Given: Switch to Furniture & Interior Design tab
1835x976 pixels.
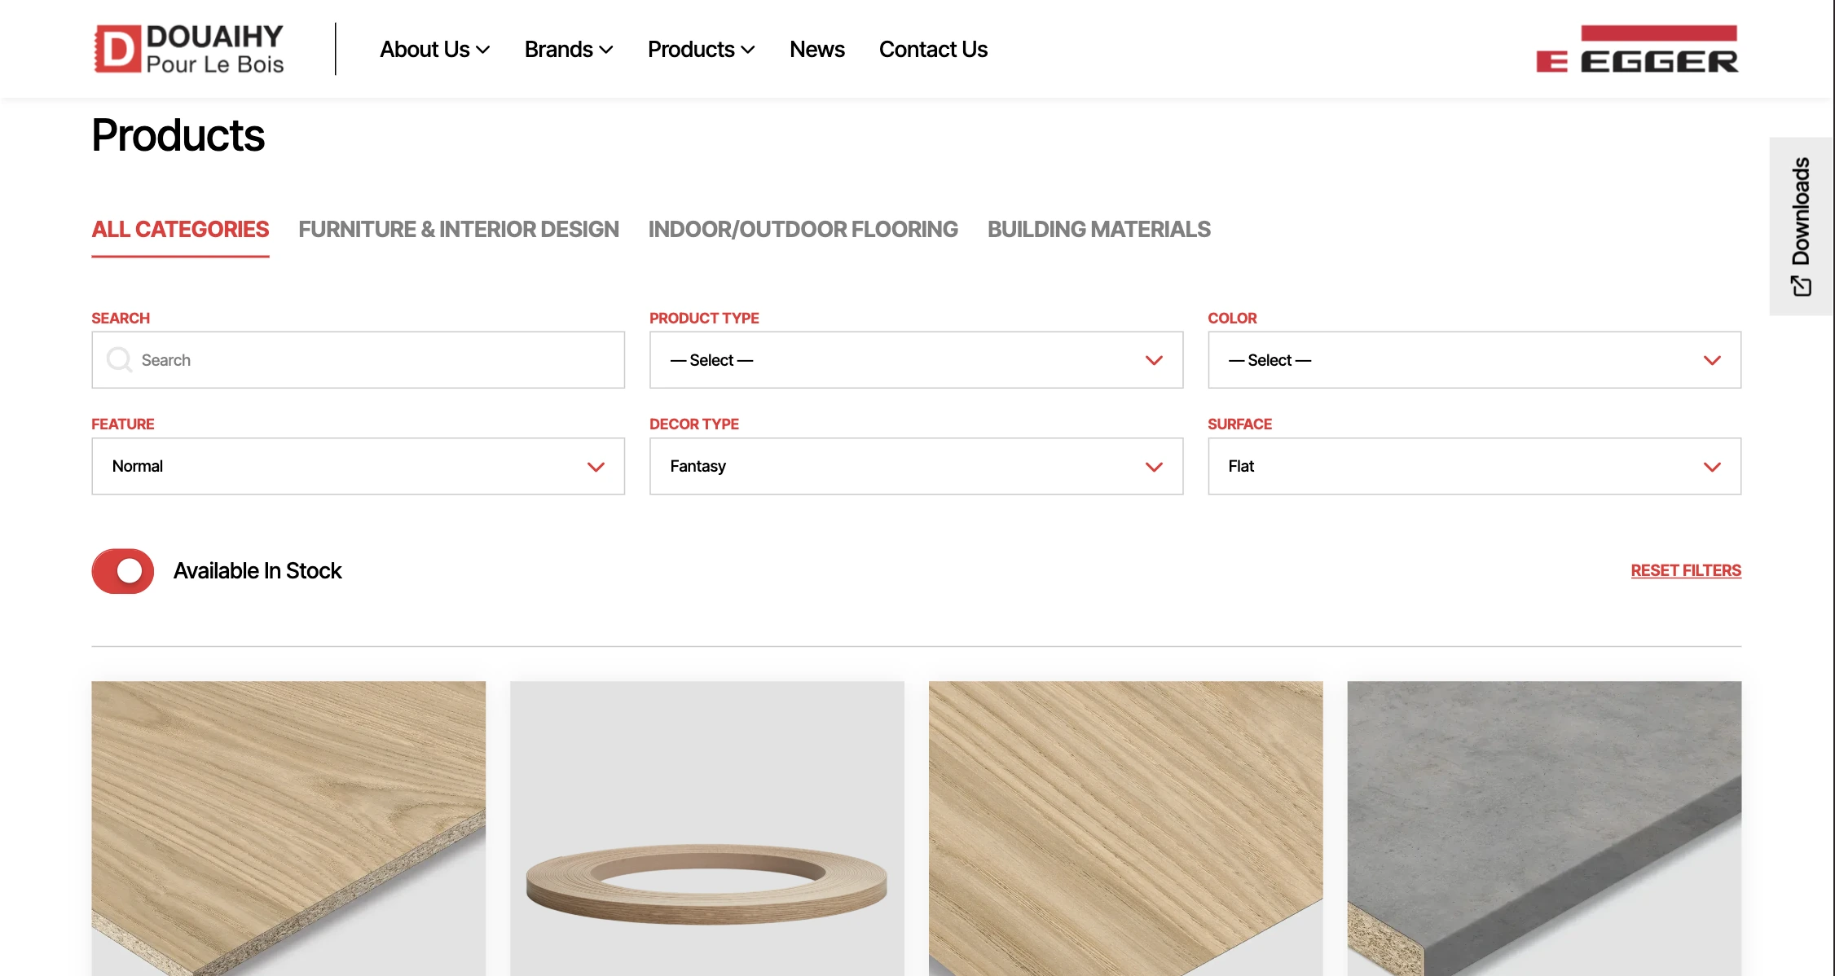Looking at the screenshot, I should point(459,230).
